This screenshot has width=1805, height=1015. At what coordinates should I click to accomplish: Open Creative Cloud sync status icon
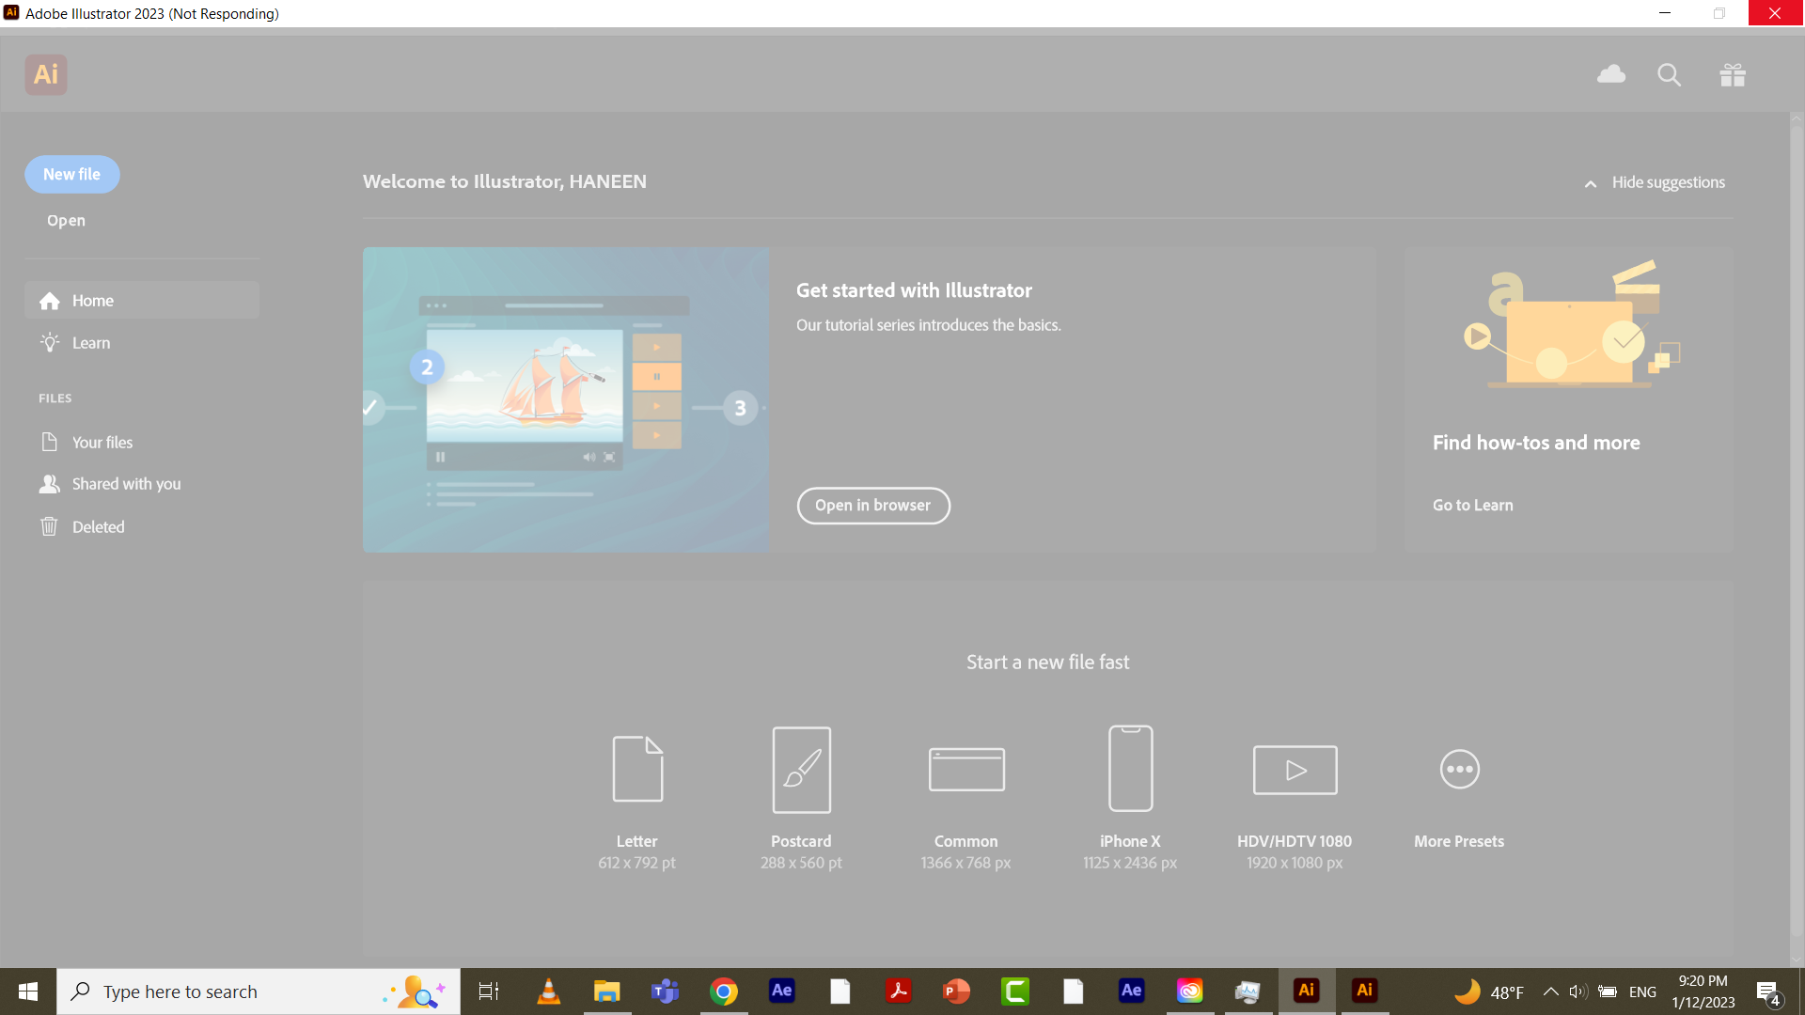point(1611,74)
